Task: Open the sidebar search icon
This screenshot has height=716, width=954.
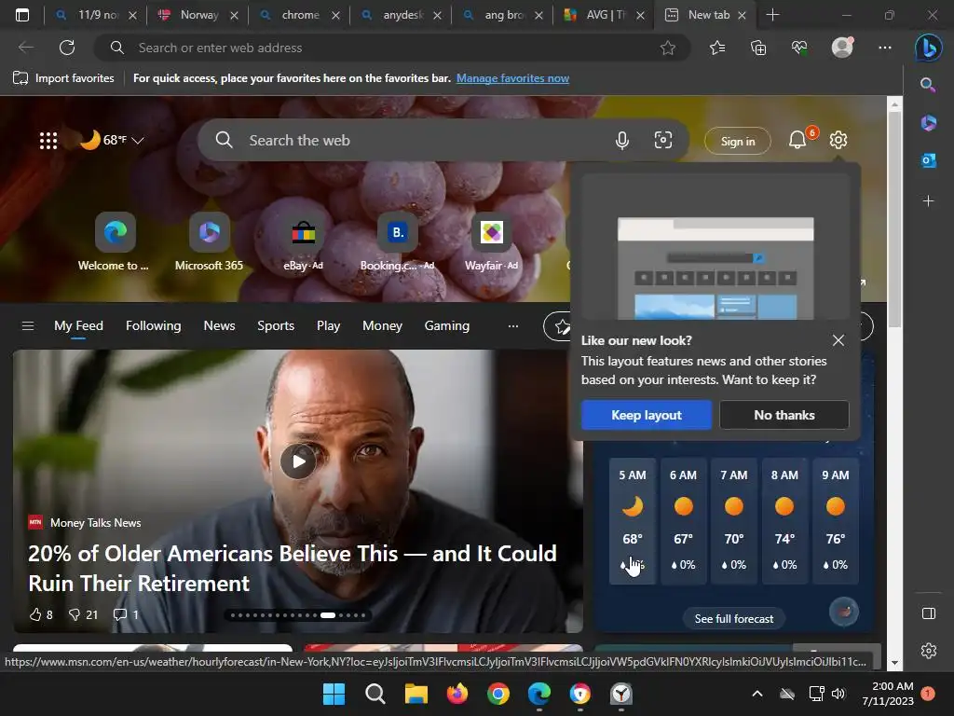Action: click(x=928, y=85)
